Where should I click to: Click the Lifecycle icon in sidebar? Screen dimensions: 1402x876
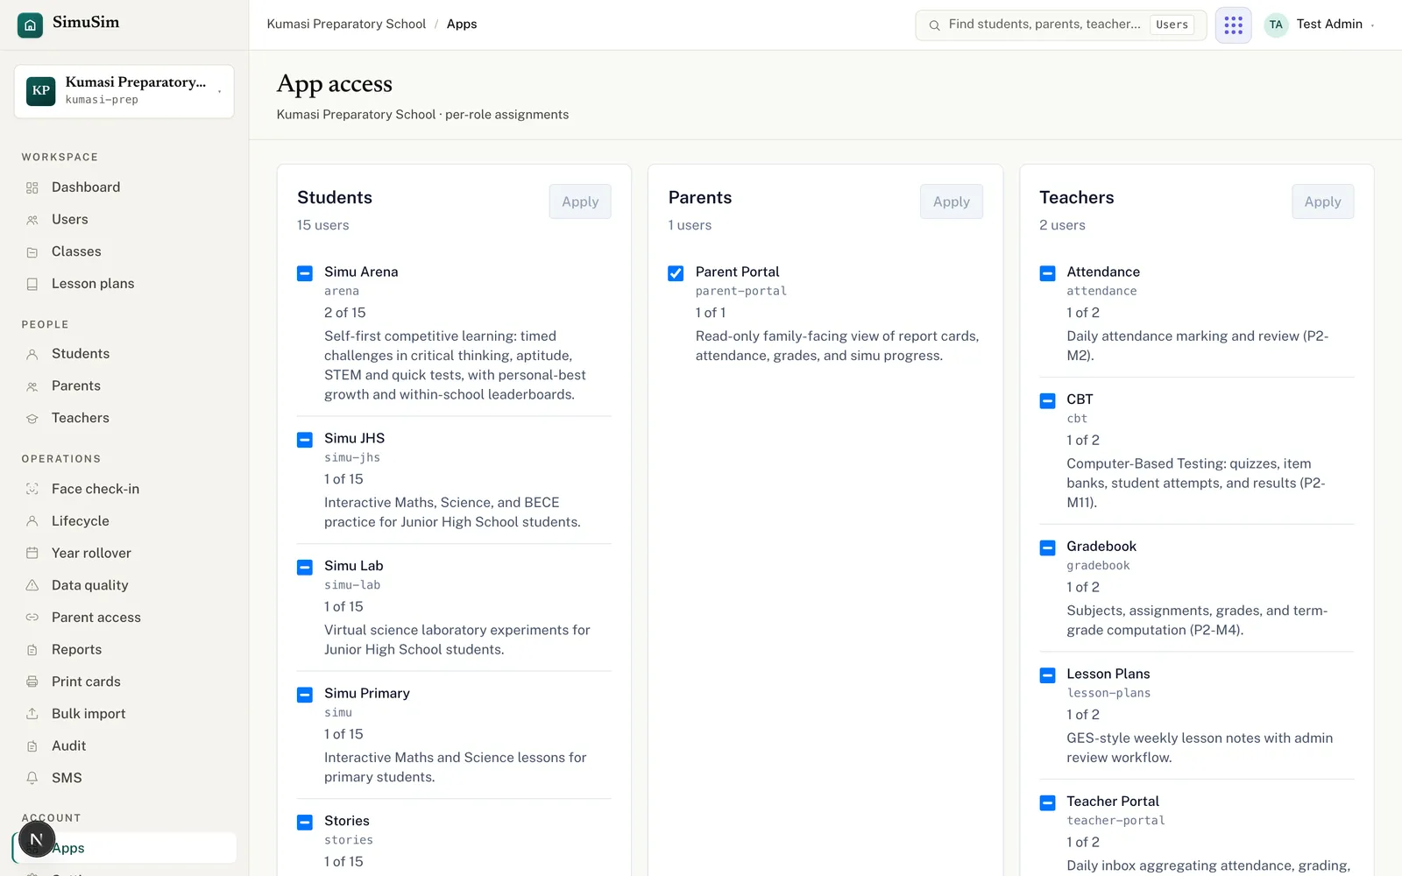(x=32, y=521)
